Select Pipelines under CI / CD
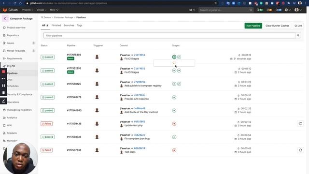This screenshot has height=174, width=309. tap(13, 73)
